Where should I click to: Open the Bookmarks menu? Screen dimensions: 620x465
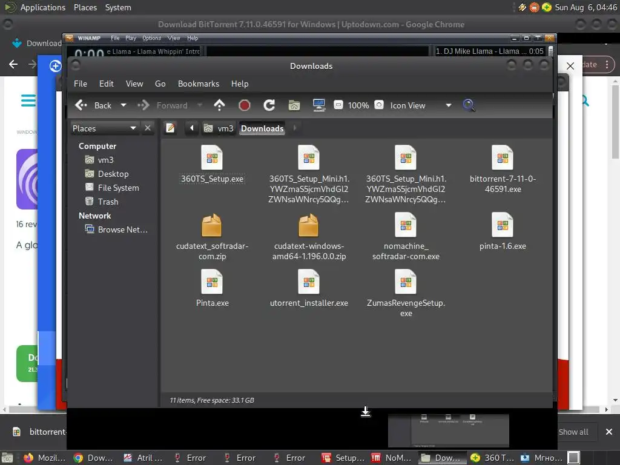199,84
